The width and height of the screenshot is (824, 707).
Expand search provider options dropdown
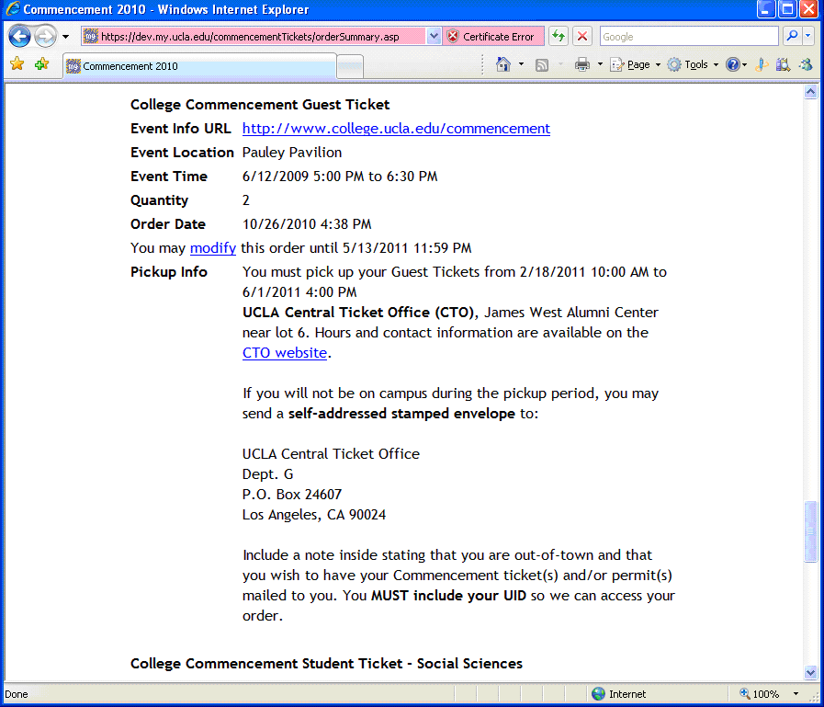[808, 37]
